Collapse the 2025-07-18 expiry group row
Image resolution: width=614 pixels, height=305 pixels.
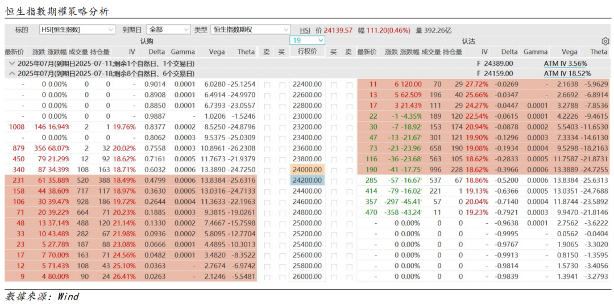coord(11,73)
